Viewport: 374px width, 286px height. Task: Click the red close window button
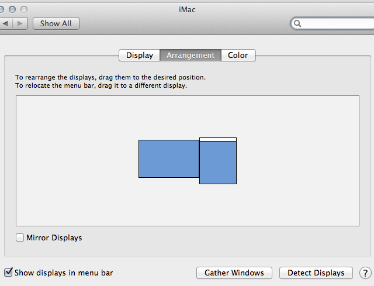point(2,10)
